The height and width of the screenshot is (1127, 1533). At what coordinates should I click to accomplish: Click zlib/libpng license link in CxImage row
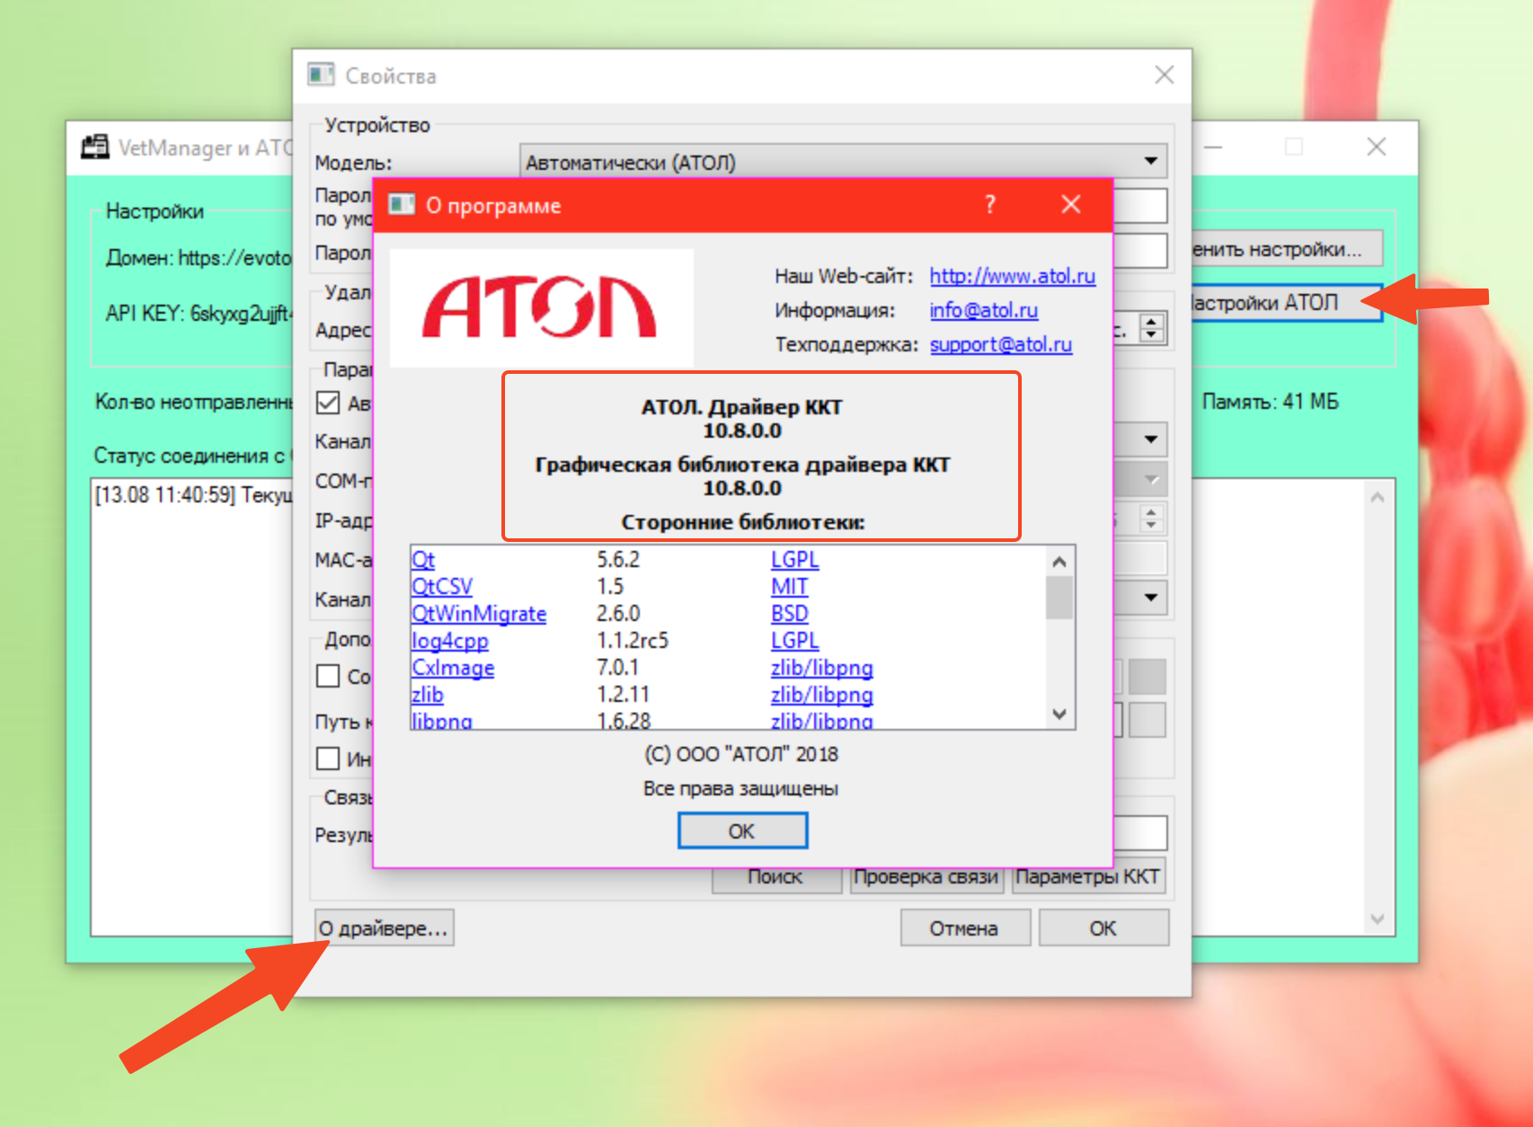(822, 668)
